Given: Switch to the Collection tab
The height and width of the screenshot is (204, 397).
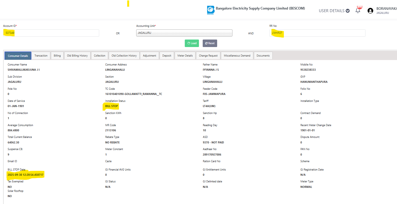Looking at the screenshot, I should [100, 56].
